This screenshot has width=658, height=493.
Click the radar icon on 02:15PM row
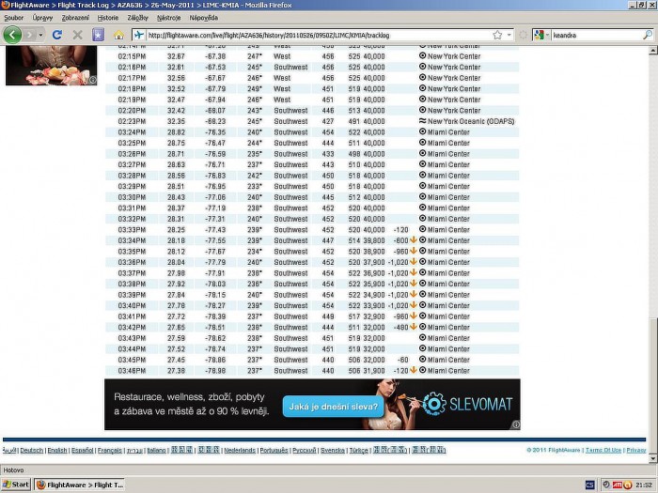pyautogui.click(x=423, y=55)
